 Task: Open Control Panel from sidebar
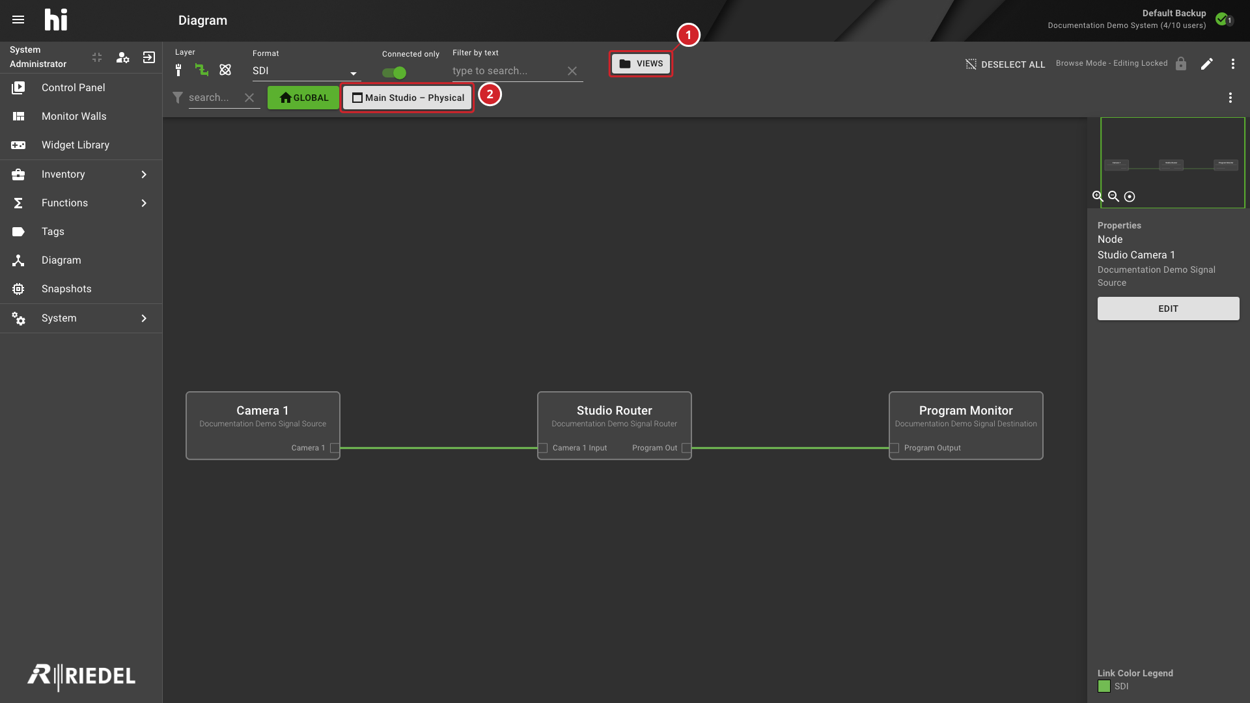point(81,88)
